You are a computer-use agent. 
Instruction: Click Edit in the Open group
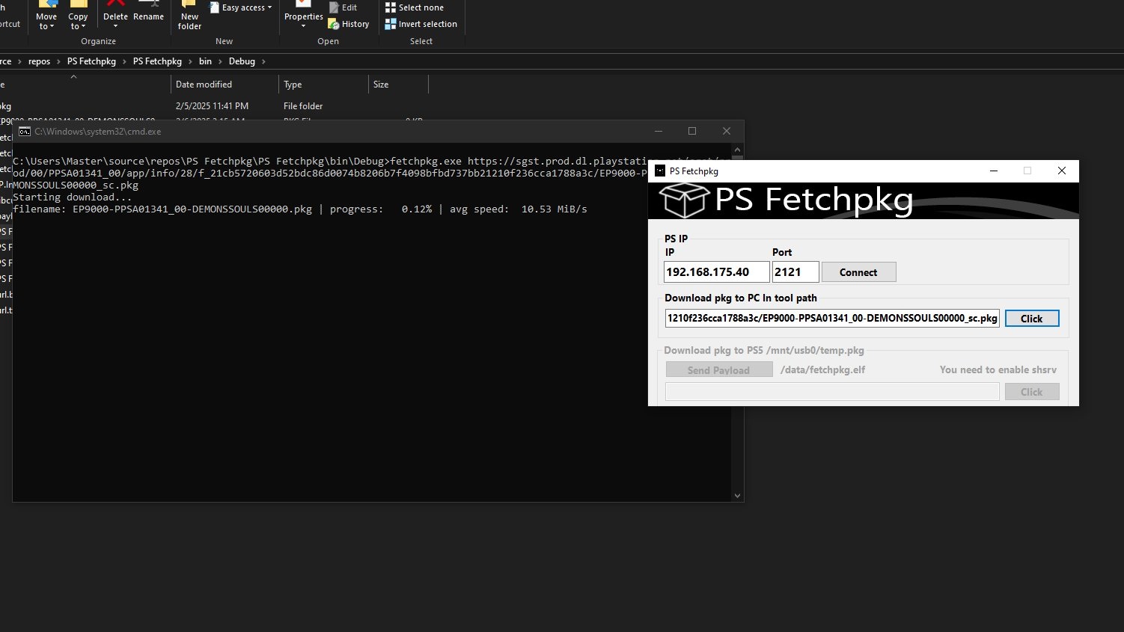coord(343,7)
